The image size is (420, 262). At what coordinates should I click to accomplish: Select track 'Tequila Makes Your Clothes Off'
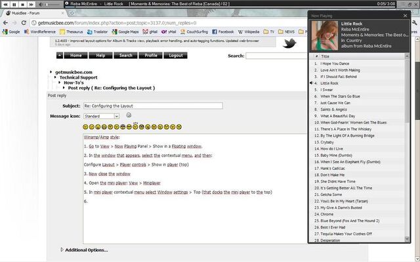(x=357, y=234)
